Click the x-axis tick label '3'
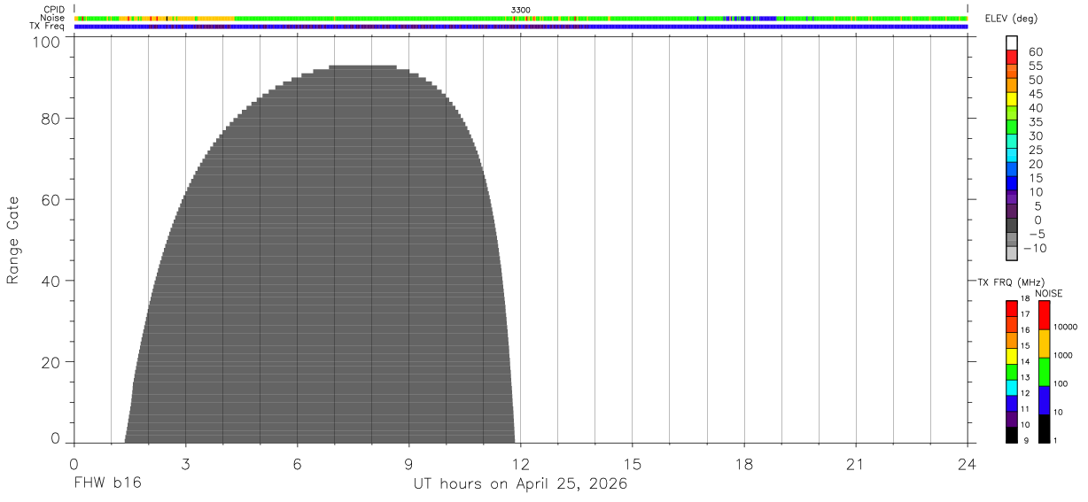The width and height of the screenshot is (1088, 502). 186,464
